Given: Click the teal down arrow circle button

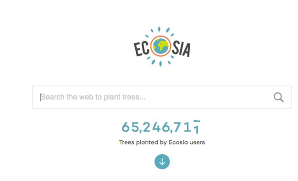Looking at the screenshot, I should 162,162.
